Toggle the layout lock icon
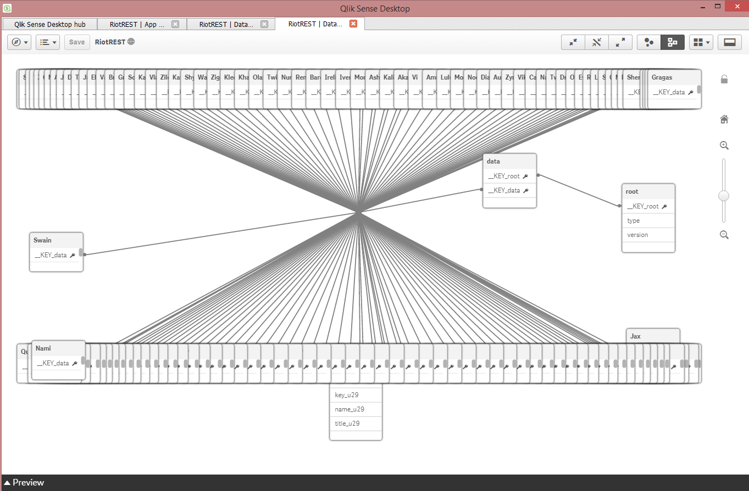Viewport: 749px width, 491px height. click(x=724, y=78)
